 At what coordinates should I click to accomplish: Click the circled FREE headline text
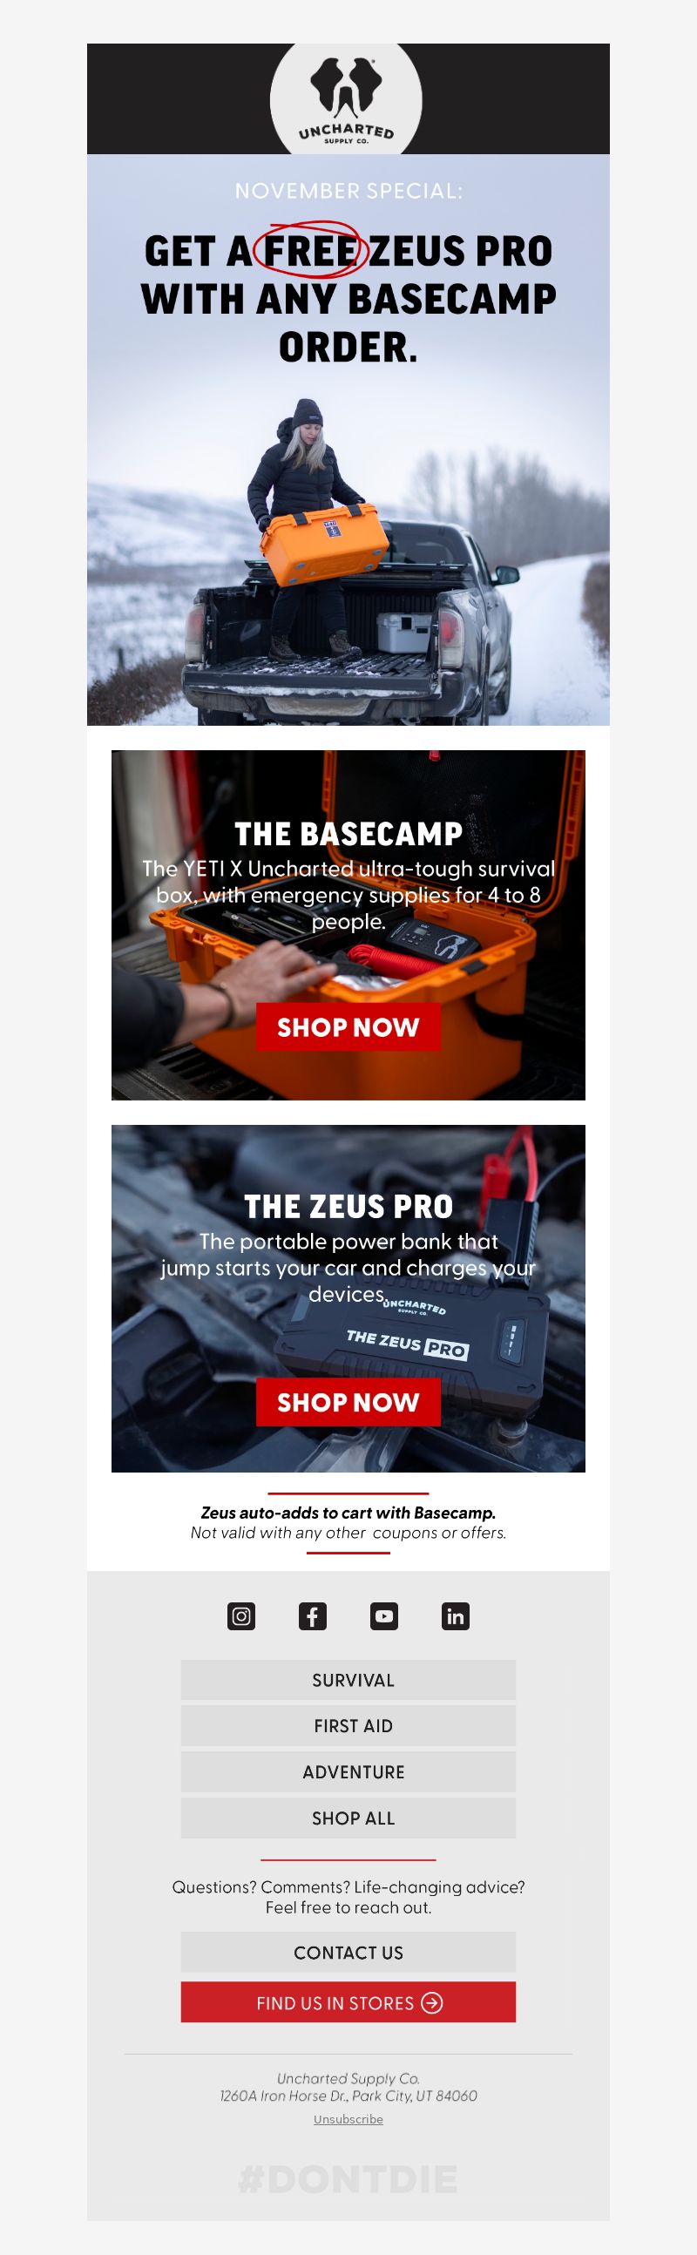coord(310,251)
